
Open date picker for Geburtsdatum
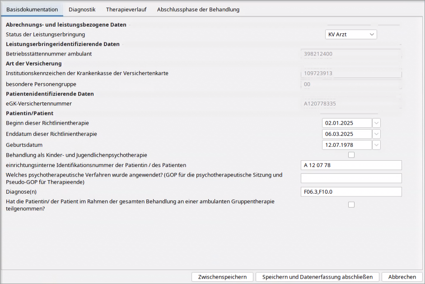(x=376, y=145)
